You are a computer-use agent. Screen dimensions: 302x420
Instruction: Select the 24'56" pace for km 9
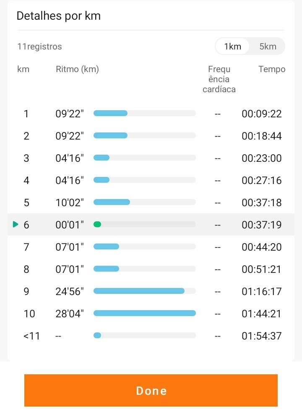pos(70,291)
